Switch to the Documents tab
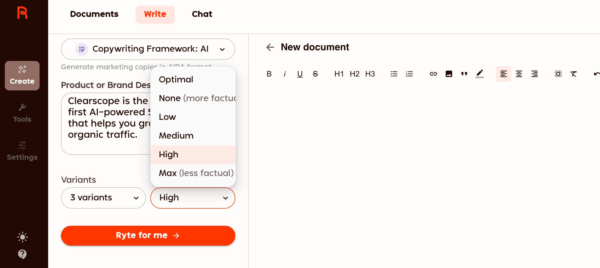The width and height of the screenshot is (600, 268). tap(94, 14)
